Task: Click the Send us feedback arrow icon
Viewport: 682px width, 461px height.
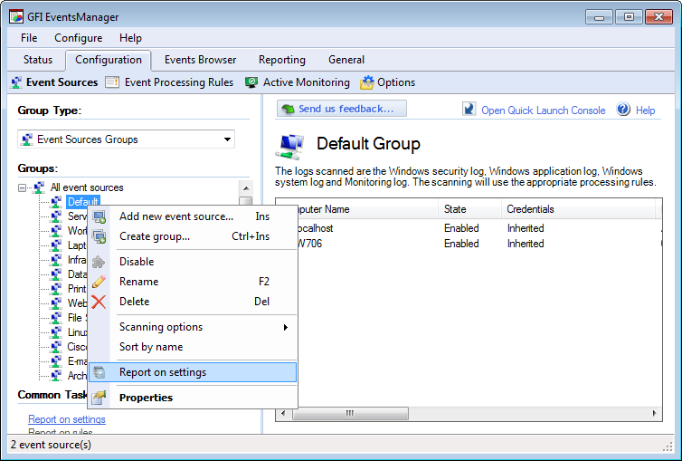Action: pos(288,109)
